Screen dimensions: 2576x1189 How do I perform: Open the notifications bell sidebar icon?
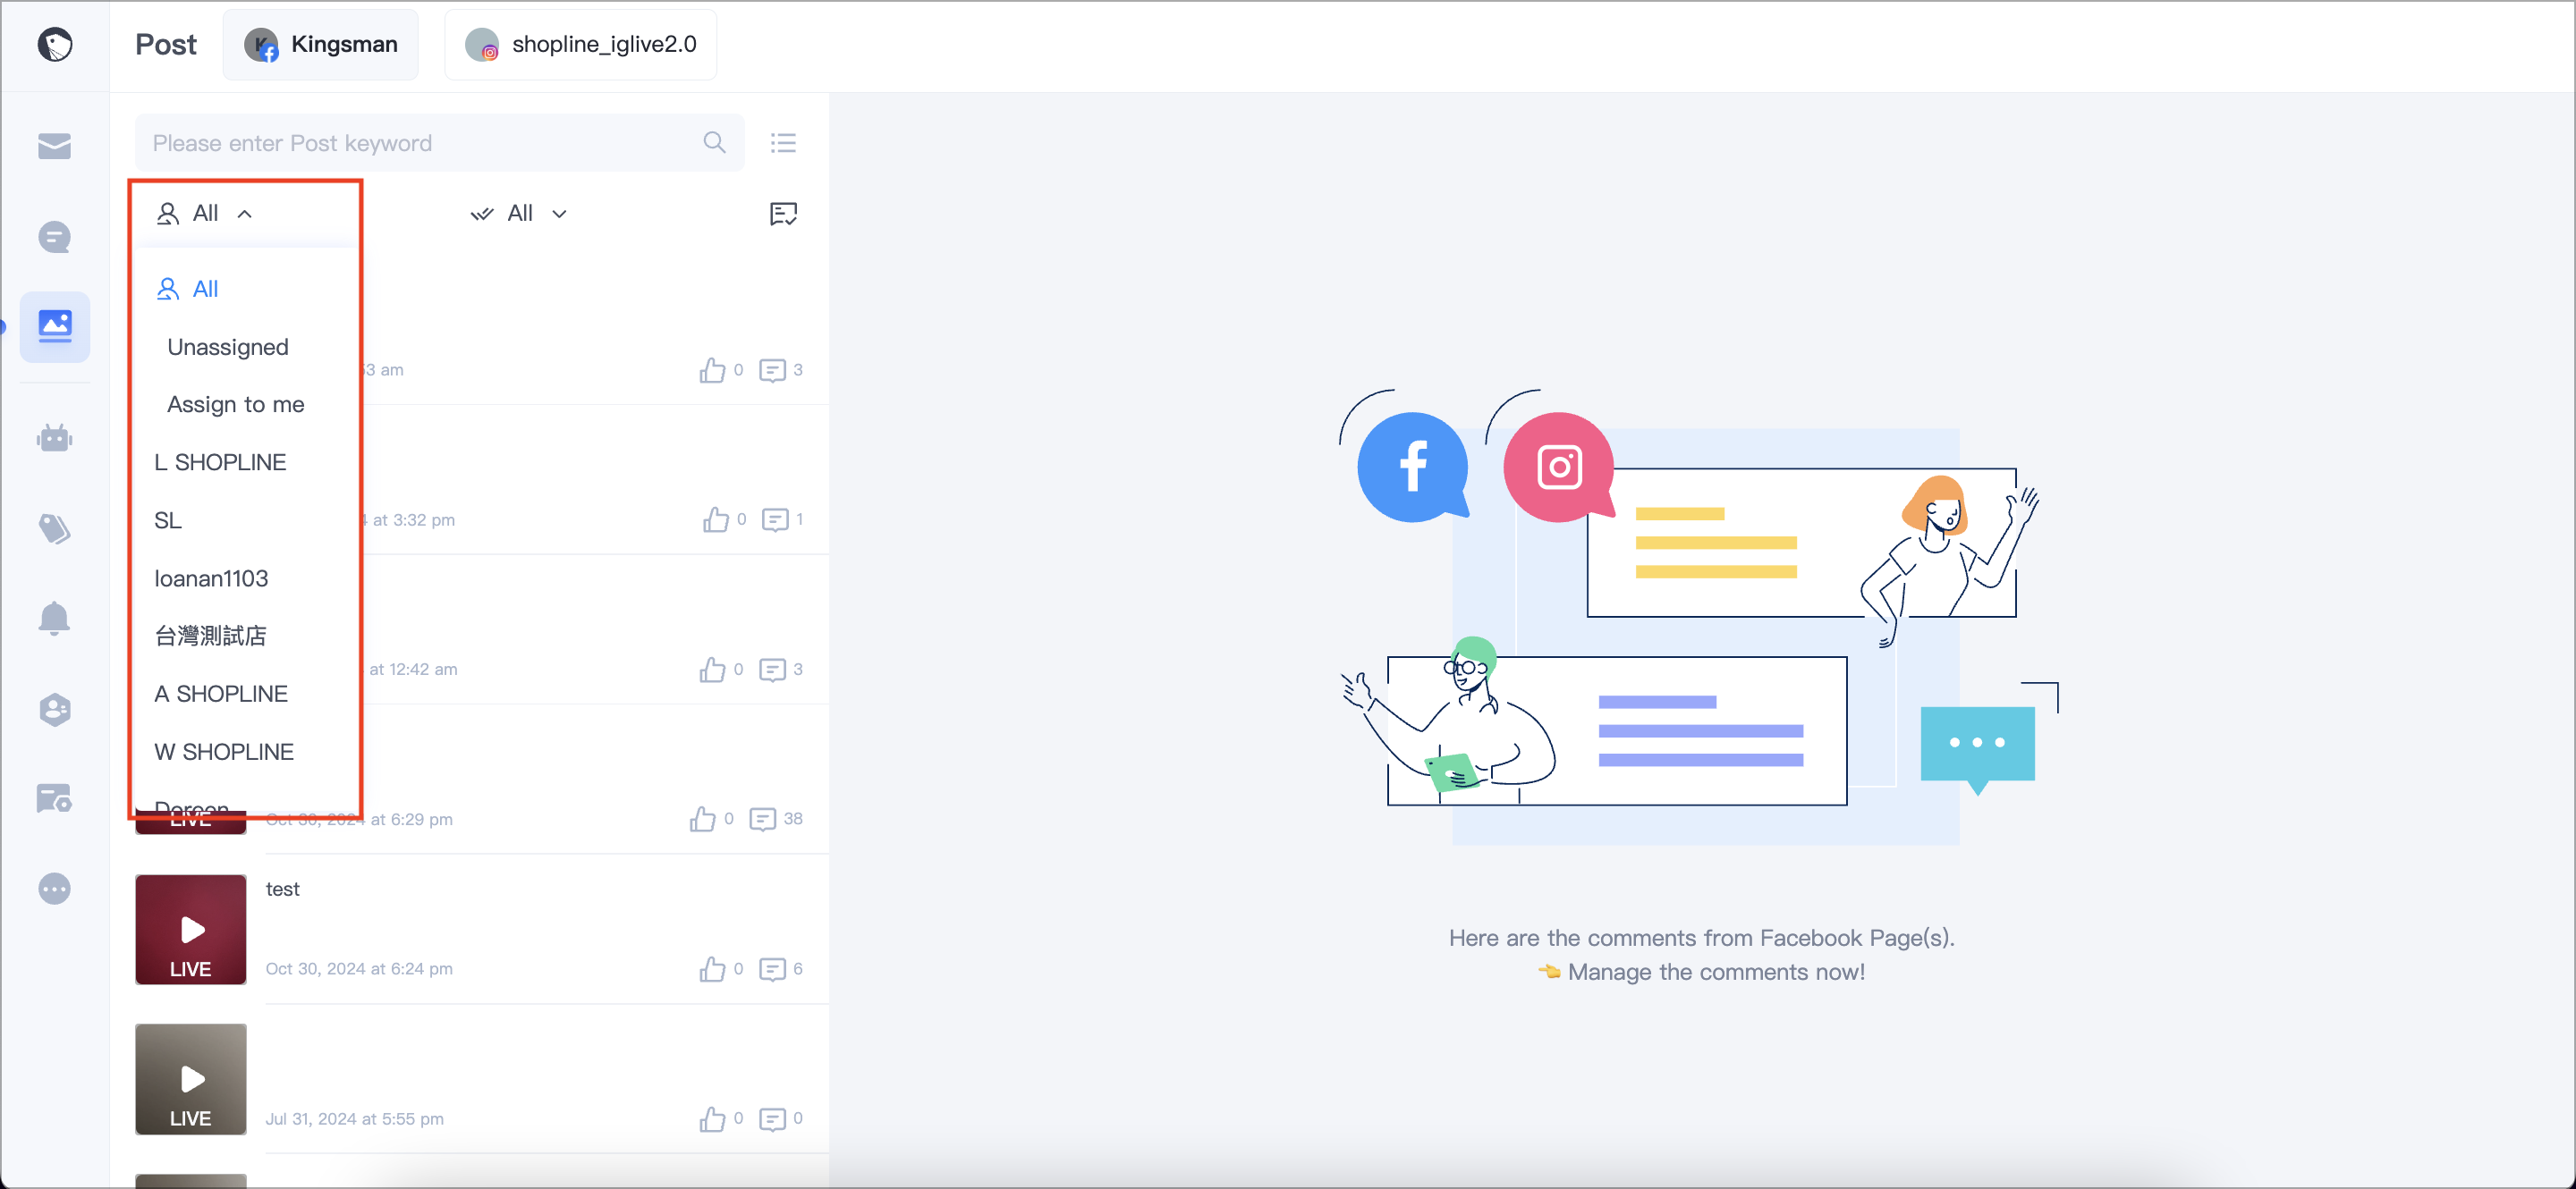(x=54, y=618)
